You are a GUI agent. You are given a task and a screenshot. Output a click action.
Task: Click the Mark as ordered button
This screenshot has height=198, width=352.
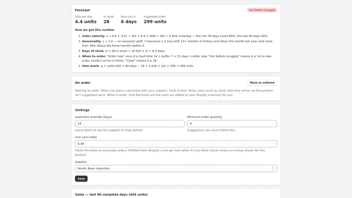262,83
